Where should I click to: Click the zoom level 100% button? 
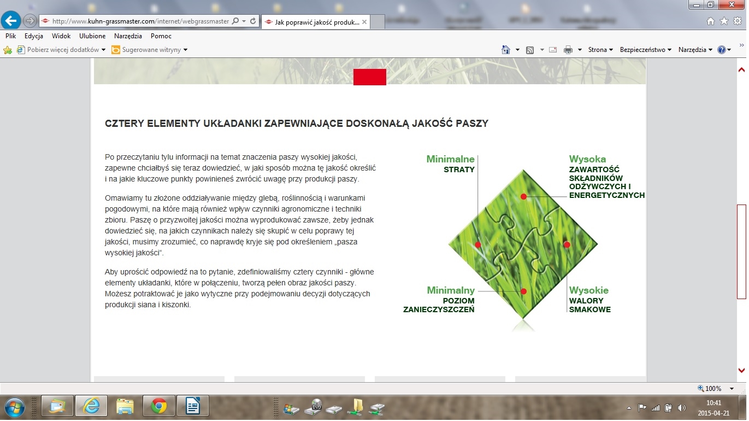pyautogui.click(x=709, y=389)
